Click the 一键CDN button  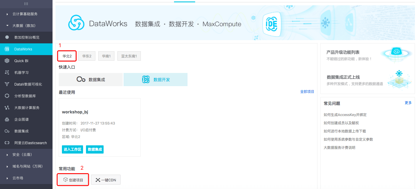point(106,180)
